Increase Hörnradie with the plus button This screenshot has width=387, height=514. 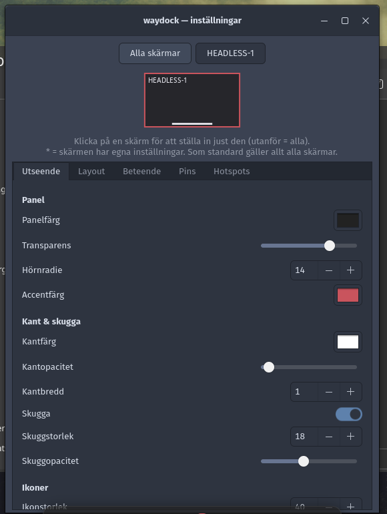[x=350, y=270]
